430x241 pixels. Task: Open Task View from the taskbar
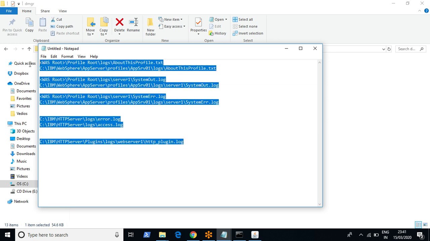(131, 235)
